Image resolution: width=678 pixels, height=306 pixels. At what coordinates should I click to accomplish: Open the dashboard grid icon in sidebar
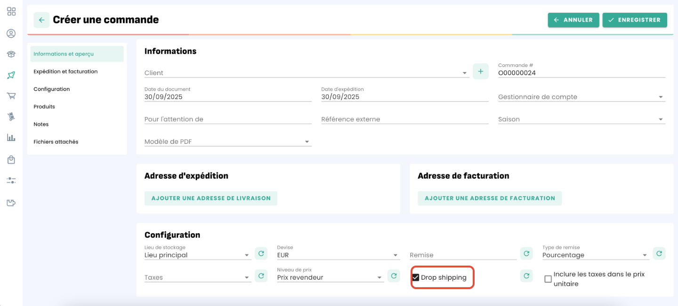[11, 12]
